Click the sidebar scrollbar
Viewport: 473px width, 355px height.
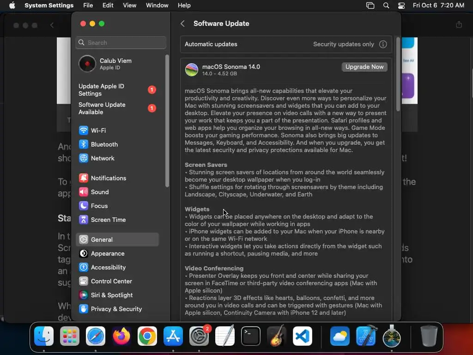pos(167,121)
